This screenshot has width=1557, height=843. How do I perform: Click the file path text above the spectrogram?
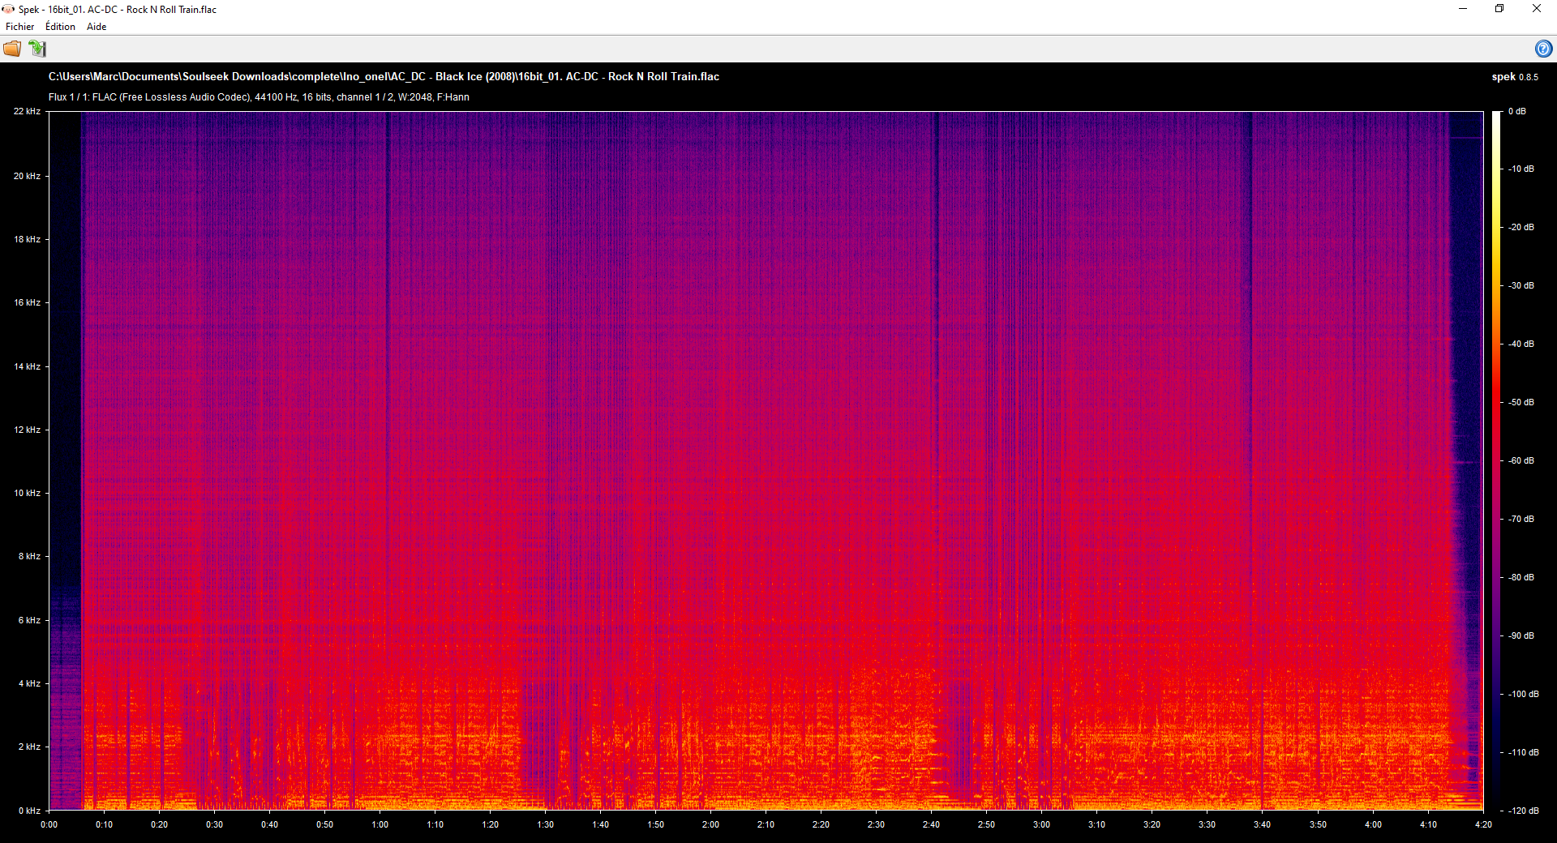(384, 77)
